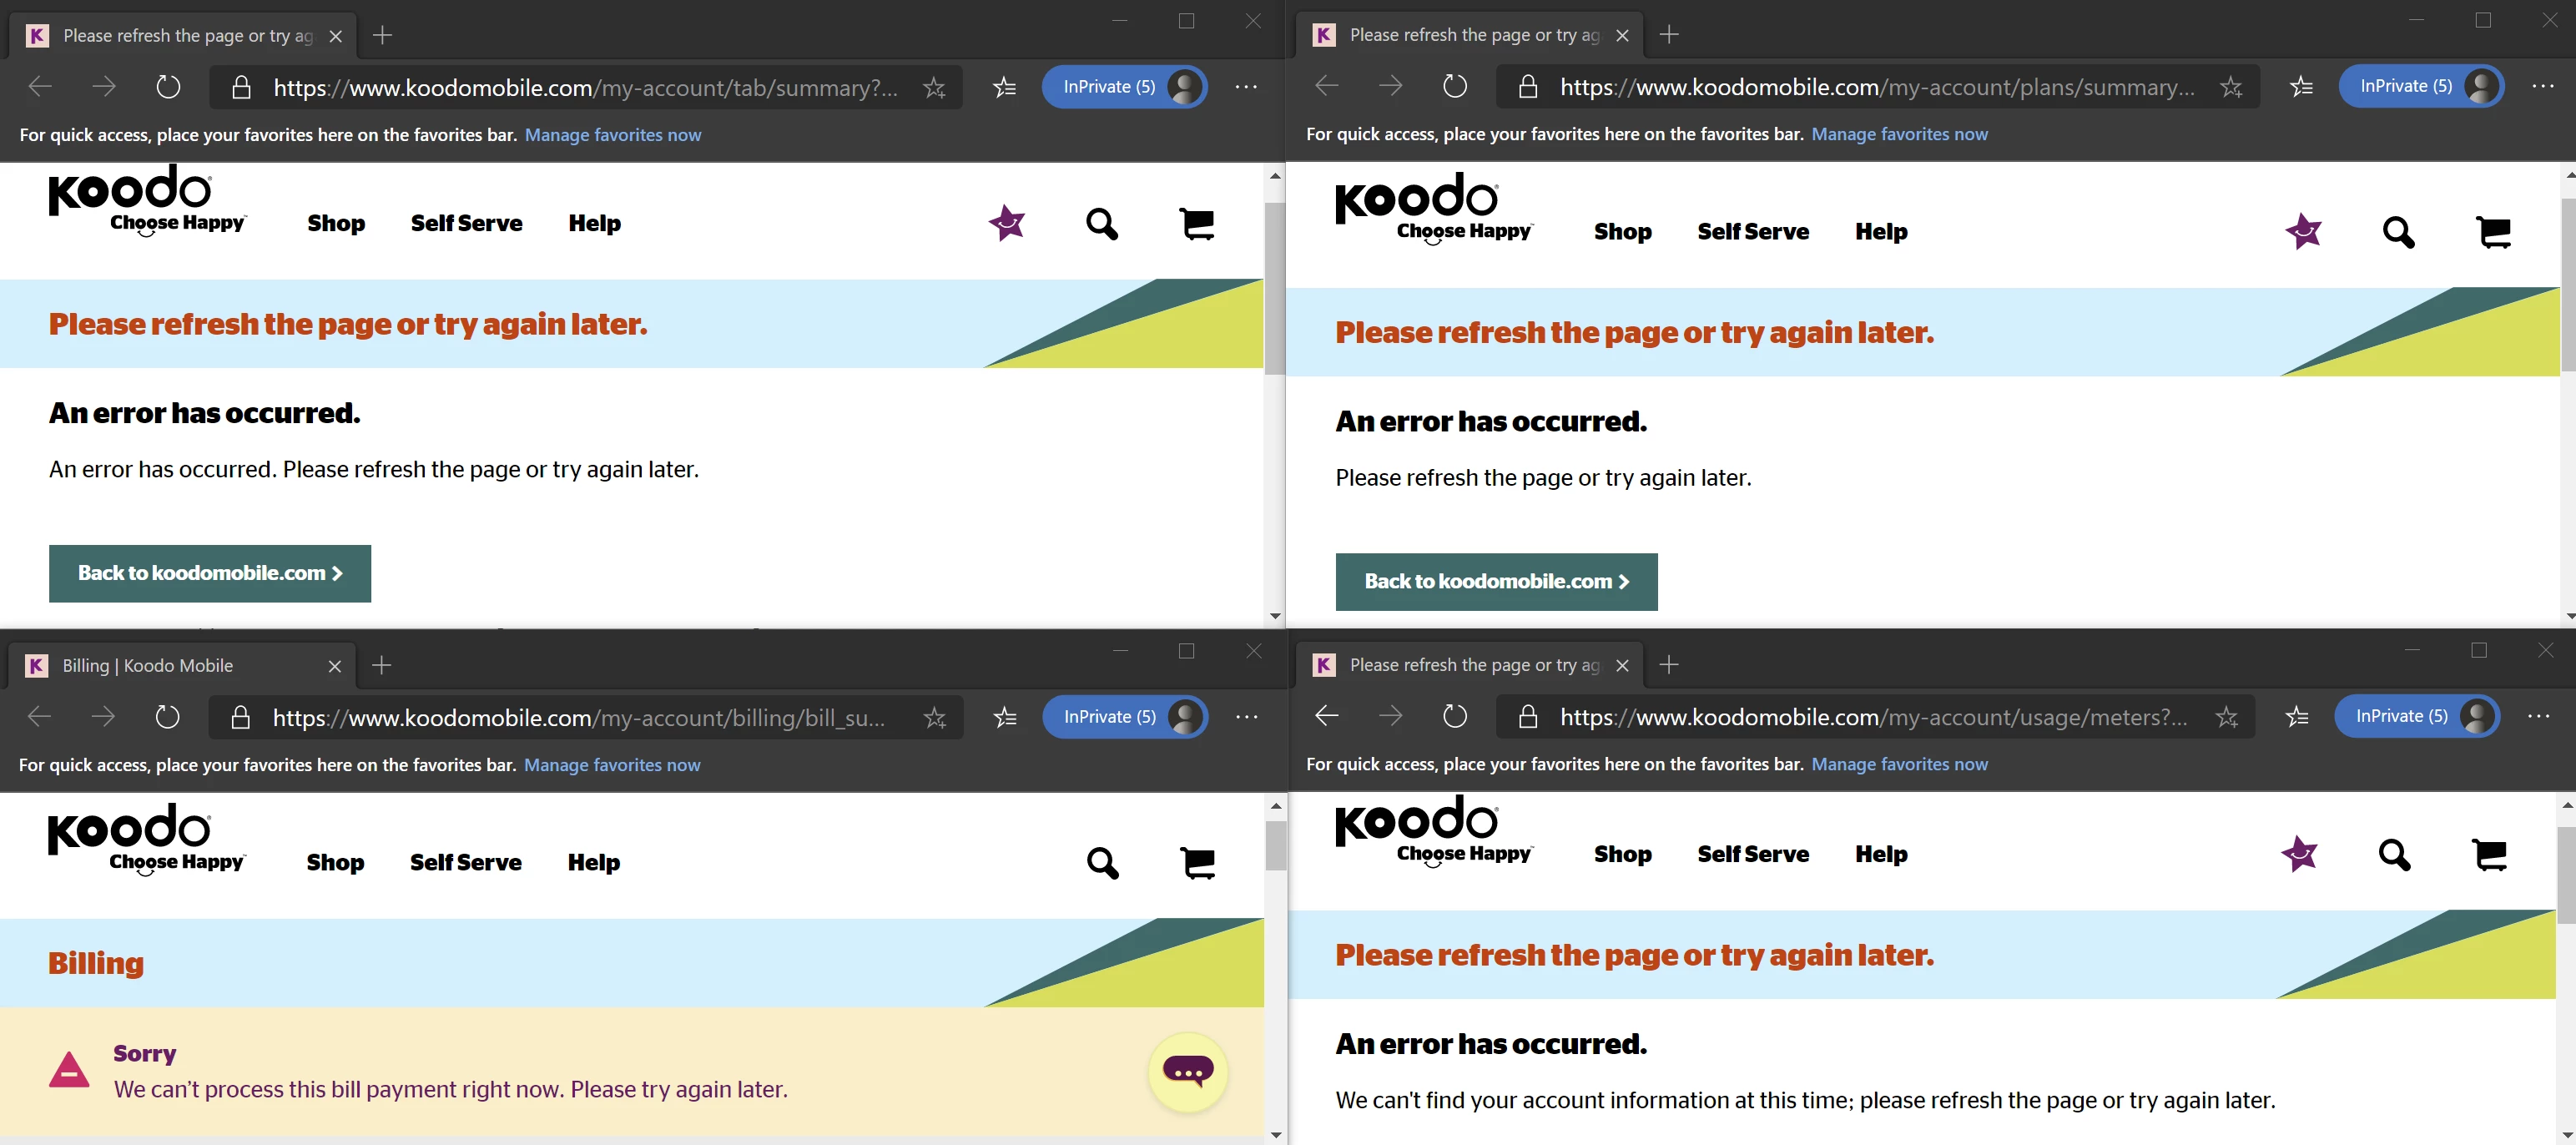Click scroll down arrow in Billing window
The height and width of the screenshot is (1145, 2576).
1275,1135
